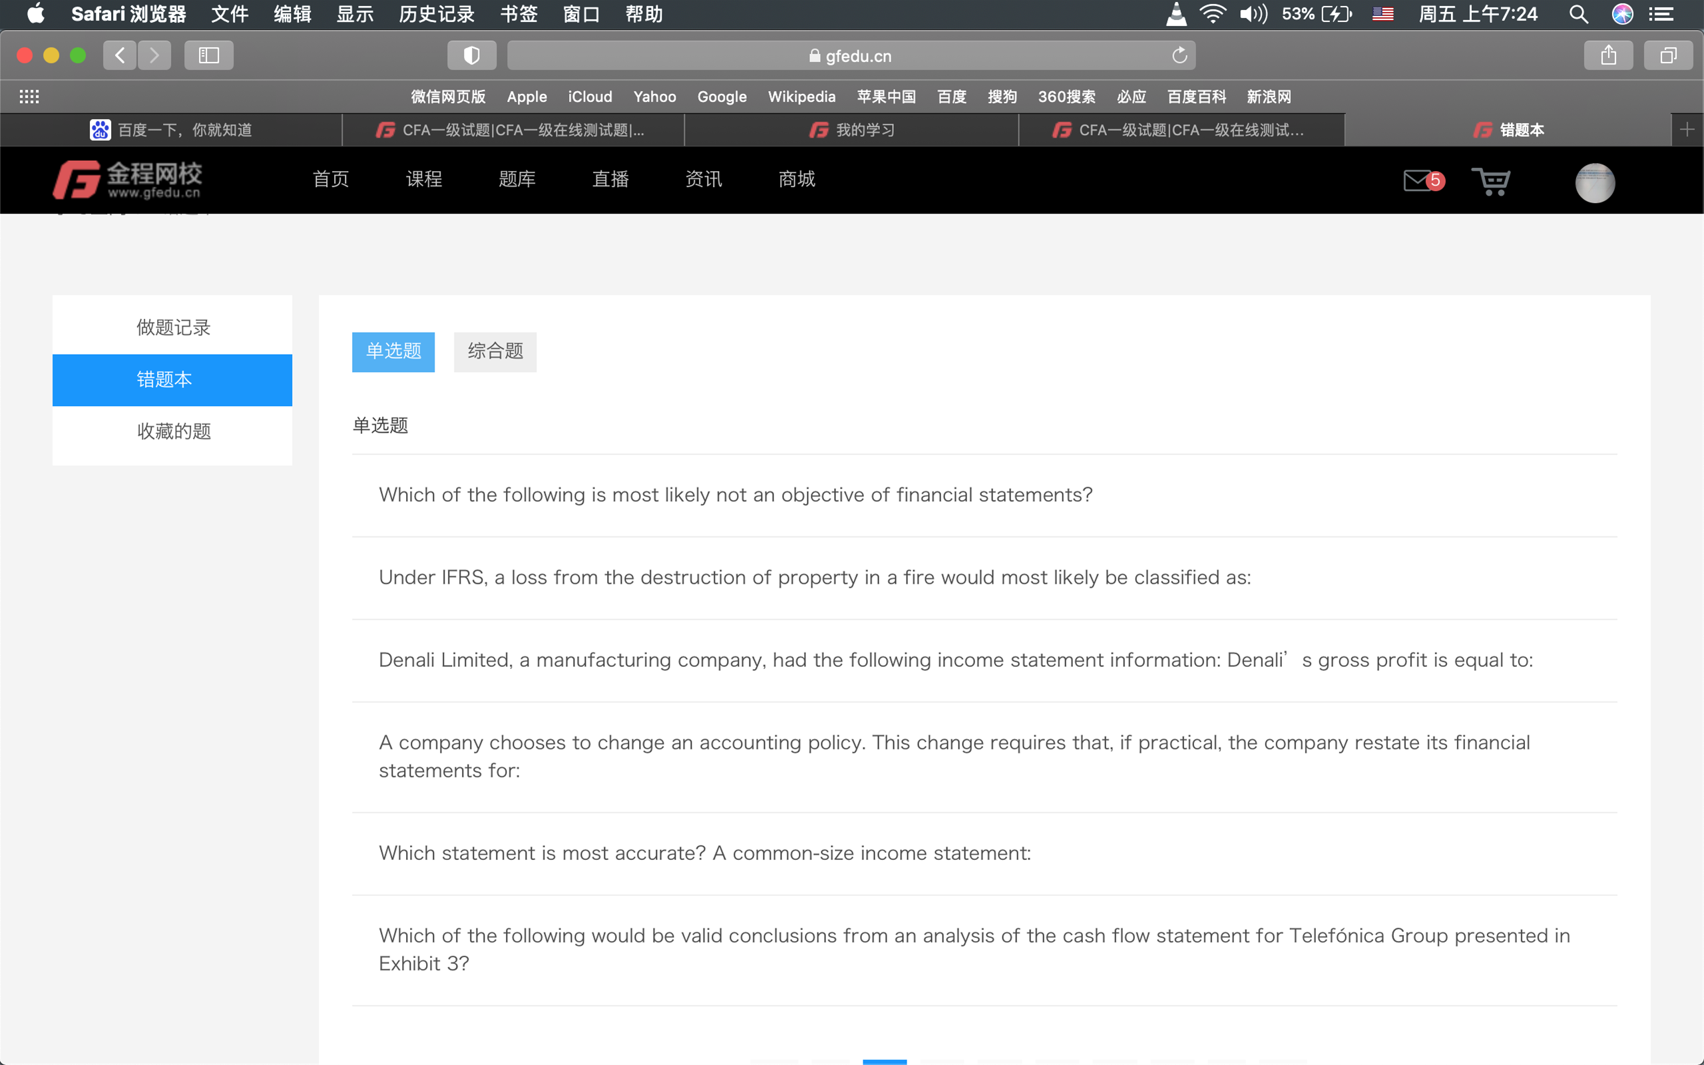Screen dimensions: 1704x1065
Task: Open 收藏的题 in the sidebar
Action: click(x=172, y=431)
